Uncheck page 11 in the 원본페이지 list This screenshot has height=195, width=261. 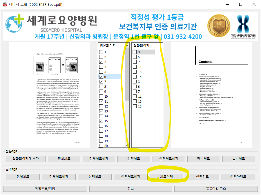[101, 101]
